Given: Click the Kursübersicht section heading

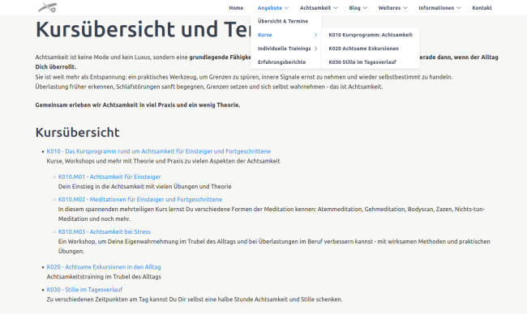Looking at the screenshot, I should [77, 133].
